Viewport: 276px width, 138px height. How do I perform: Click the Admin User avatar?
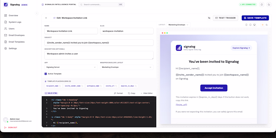pyautogui.click(x=6, y=120)
